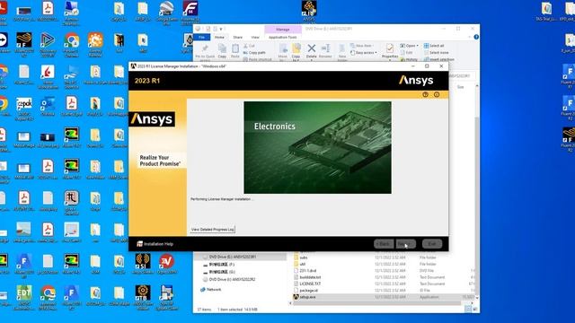Switch to Share tab in File Explorer
The height and width of the screenshot is (323, 575).
coord(237,37)
